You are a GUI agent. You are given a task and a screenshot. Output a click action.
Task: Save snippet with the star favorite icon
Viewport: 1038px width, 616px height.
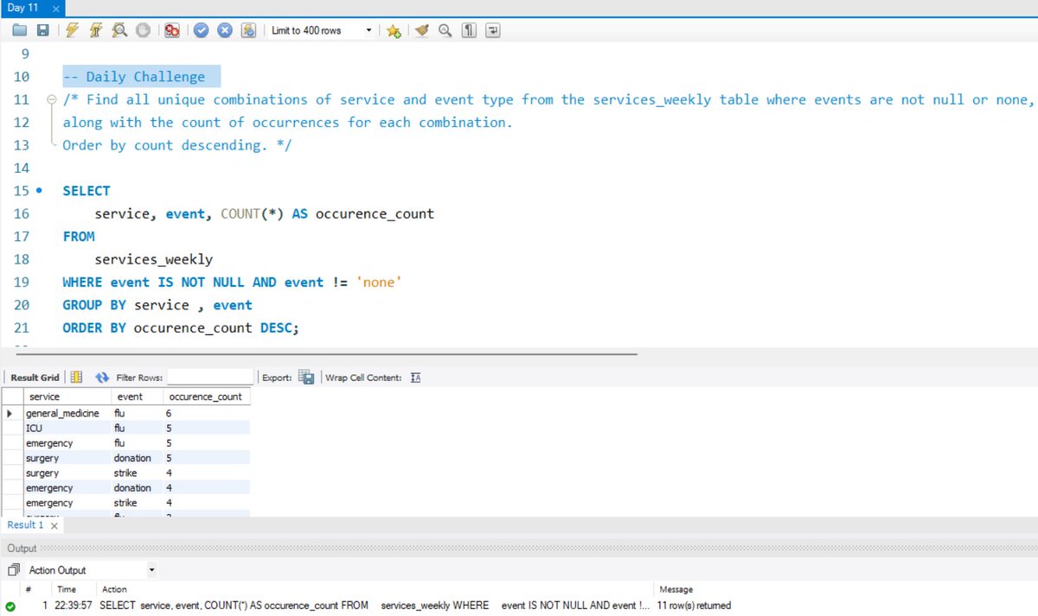(394, 30)
